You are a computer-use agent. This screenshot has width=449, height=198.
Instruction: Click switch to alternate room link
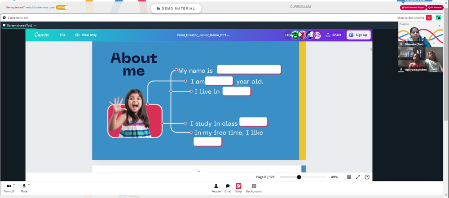click(40, 8)
